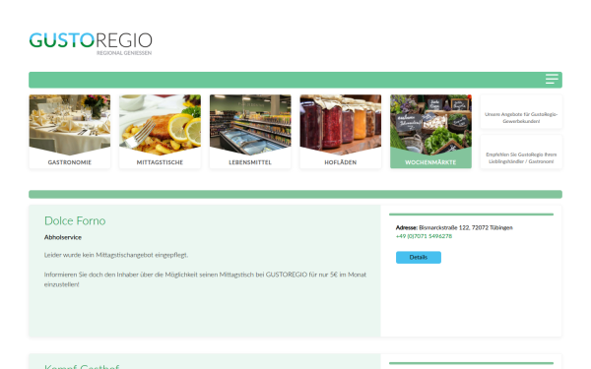Select the Wochenmärkte category card
The height and width of the screenshot is (369, 591).
click(x=430, y=132)
